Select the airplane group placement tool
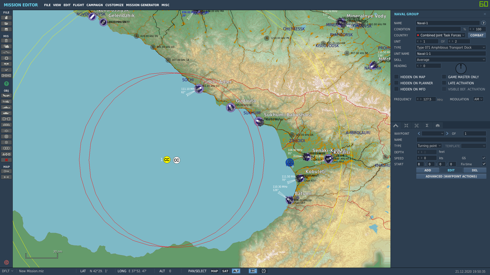 coord(6,95)
